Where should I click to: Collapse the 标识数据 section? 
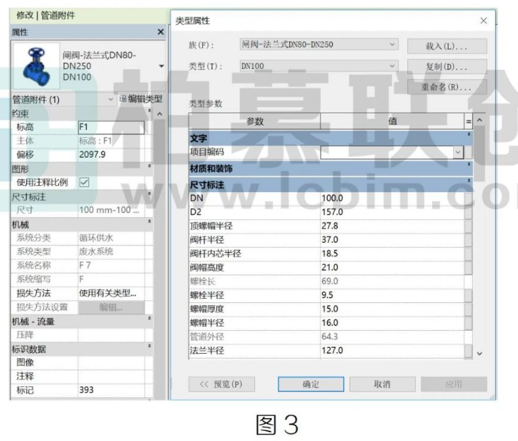pos(149,346)
